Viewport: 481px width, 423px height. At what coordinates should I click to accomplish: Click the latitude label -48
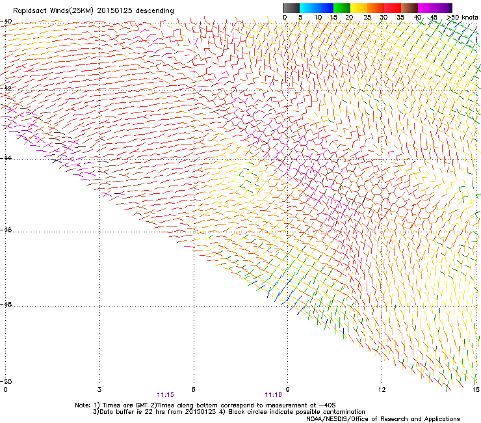6,304
